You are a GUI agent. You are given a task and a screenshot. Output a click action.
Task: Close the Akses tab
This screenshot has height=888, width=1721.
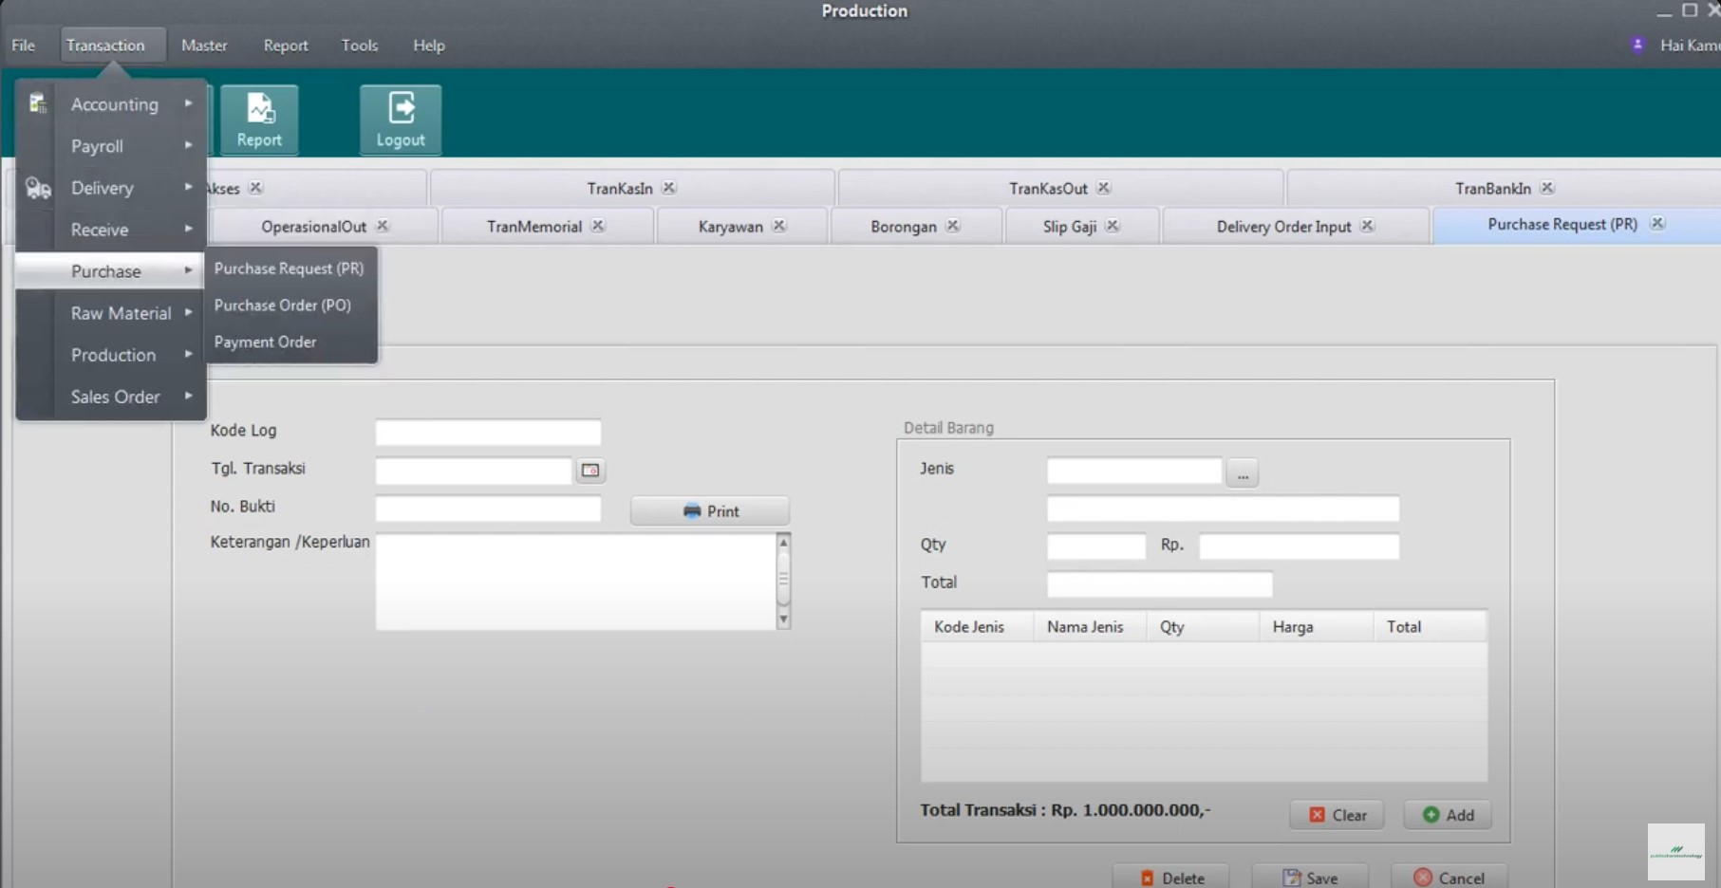click(x=256, y=188)
